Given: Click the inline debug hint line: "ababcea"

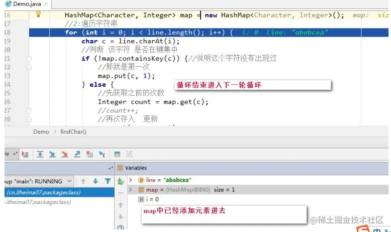Looking at the screenshot, I should (297, 33).
